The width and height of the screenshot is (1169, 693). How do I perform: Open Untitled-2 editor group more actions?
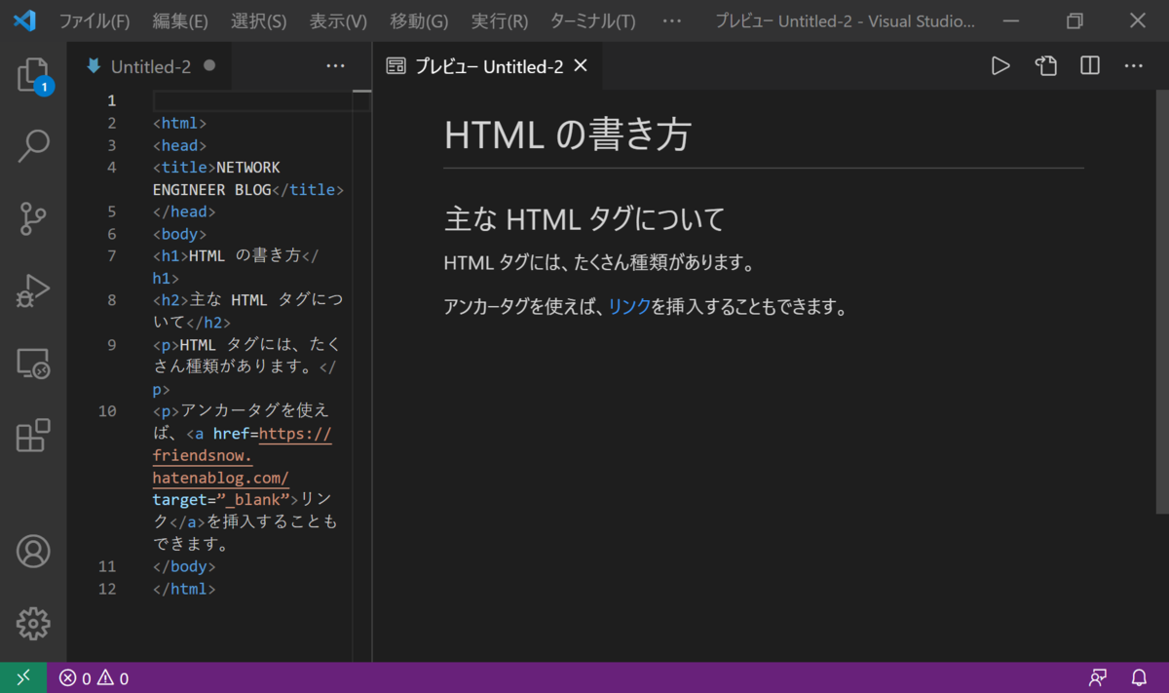pos(335,66)
